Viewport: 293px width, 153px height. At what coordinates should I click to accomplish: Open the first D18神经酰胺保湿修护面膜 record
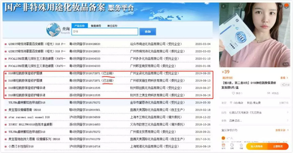[25, 73]
